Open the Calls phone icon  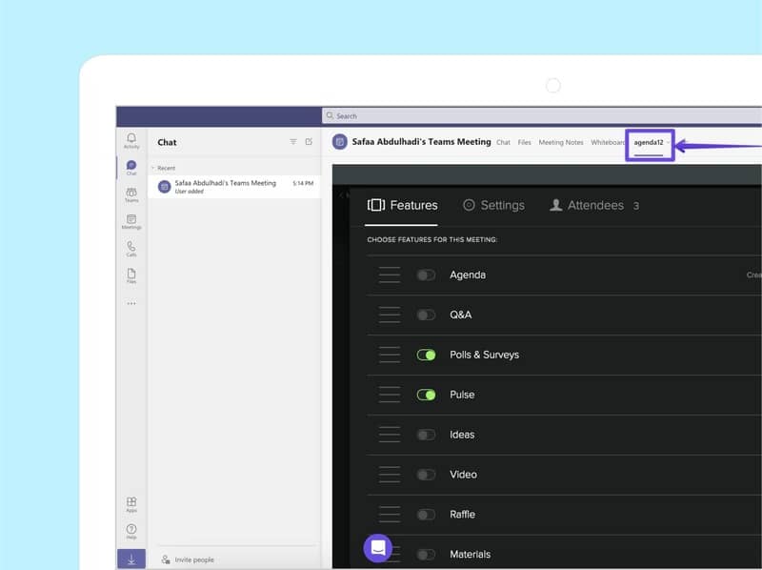coord(131,248)
